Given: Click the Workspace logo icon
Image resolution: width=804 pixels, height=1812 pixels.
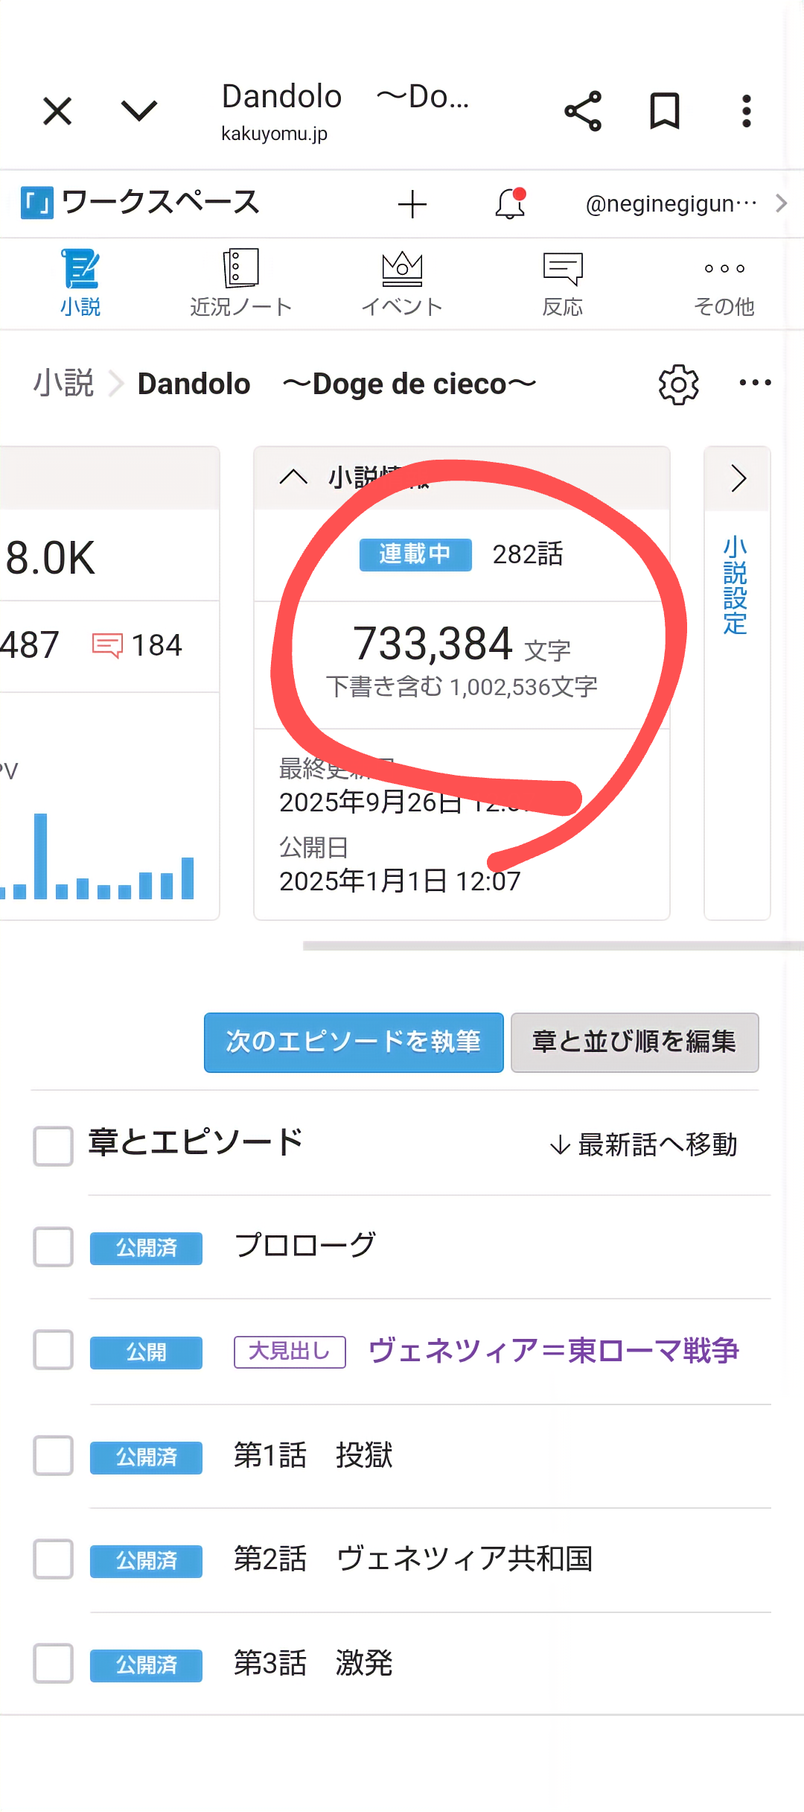Looking at the screenshot, I should coord(36,203).
